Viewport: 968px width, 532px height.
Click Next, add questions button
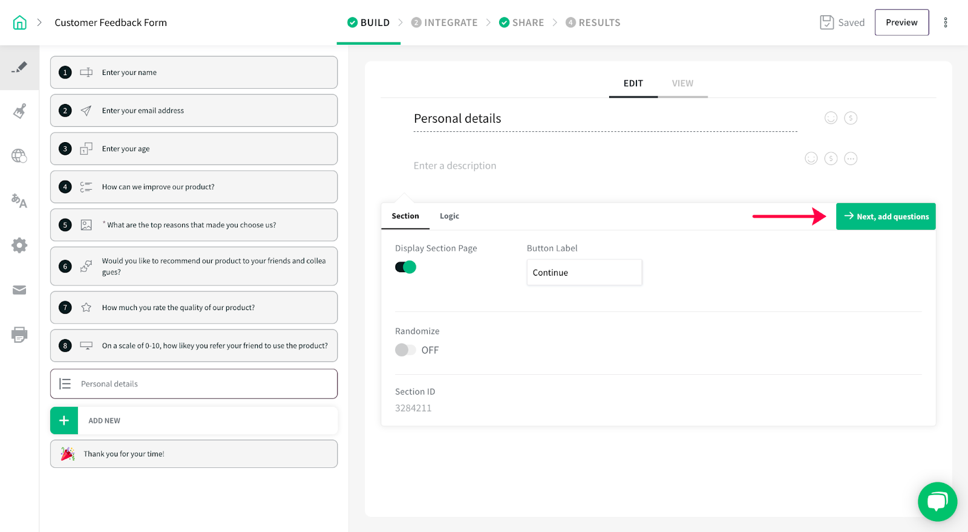tap(886, 216)
